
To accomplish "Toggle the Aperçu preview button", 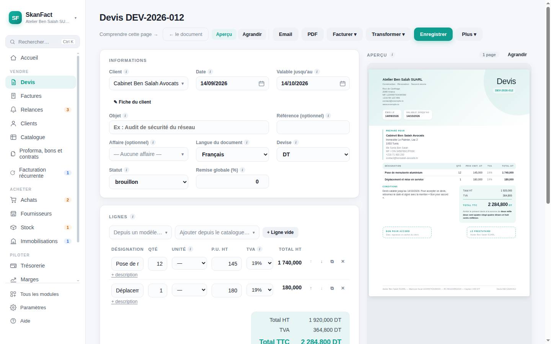I will tap(224, 34).
